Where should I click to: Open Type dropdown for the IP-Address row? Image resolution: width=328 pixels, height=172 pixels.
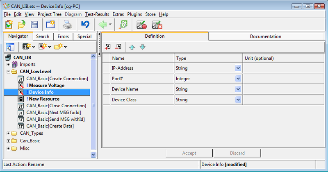pyautogui.click(x=238, y=68)
